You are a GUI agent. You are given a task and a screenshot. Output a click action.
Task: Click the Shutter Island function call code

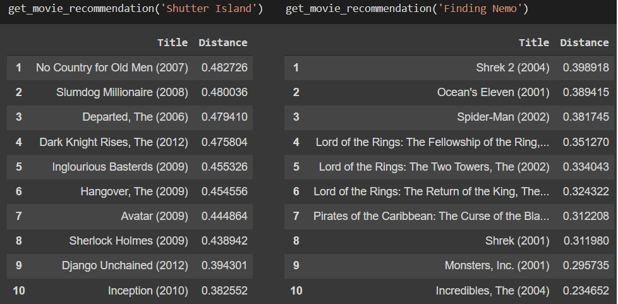coord(136,8)
